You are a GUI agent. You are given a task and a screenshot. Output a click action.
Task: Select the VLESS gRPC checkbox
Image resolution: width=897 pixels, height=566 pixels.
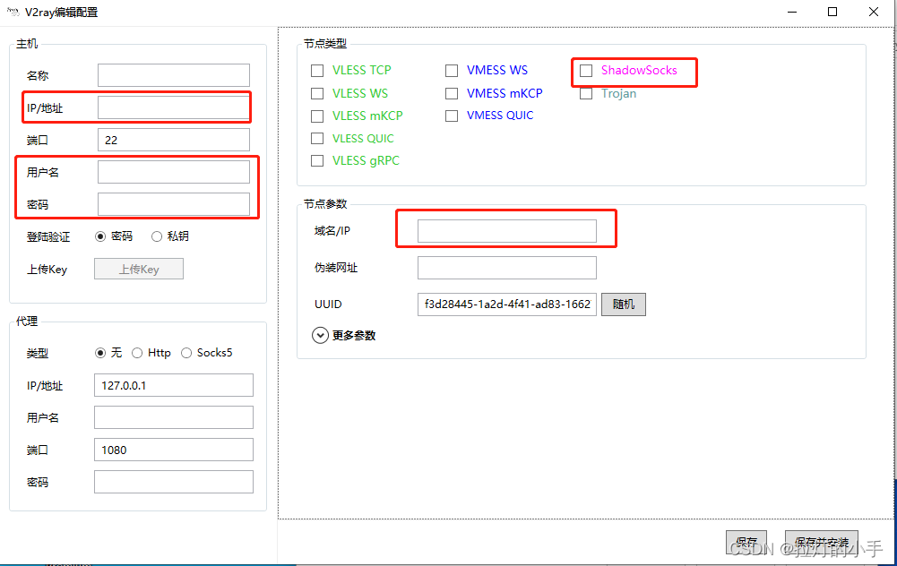coord(317,160)
